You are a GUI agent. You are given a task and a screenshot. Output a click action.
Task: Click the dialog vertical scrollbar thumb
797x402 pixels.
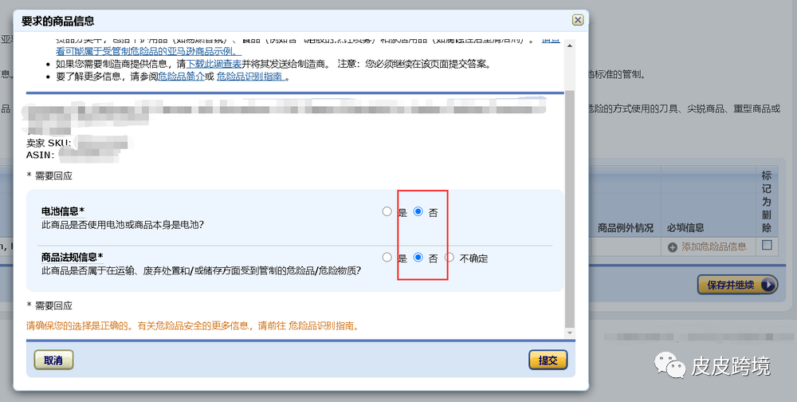point(569,210)
